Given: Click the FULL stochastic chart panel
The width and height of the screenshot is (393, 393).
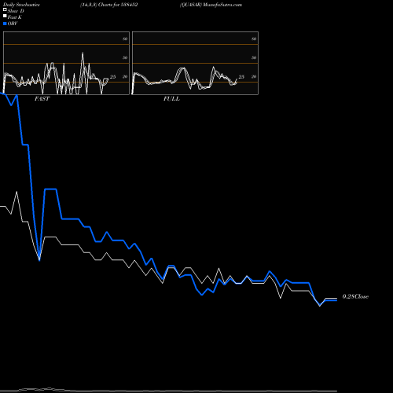Looking at the screenshot, I should click(195, 63).
